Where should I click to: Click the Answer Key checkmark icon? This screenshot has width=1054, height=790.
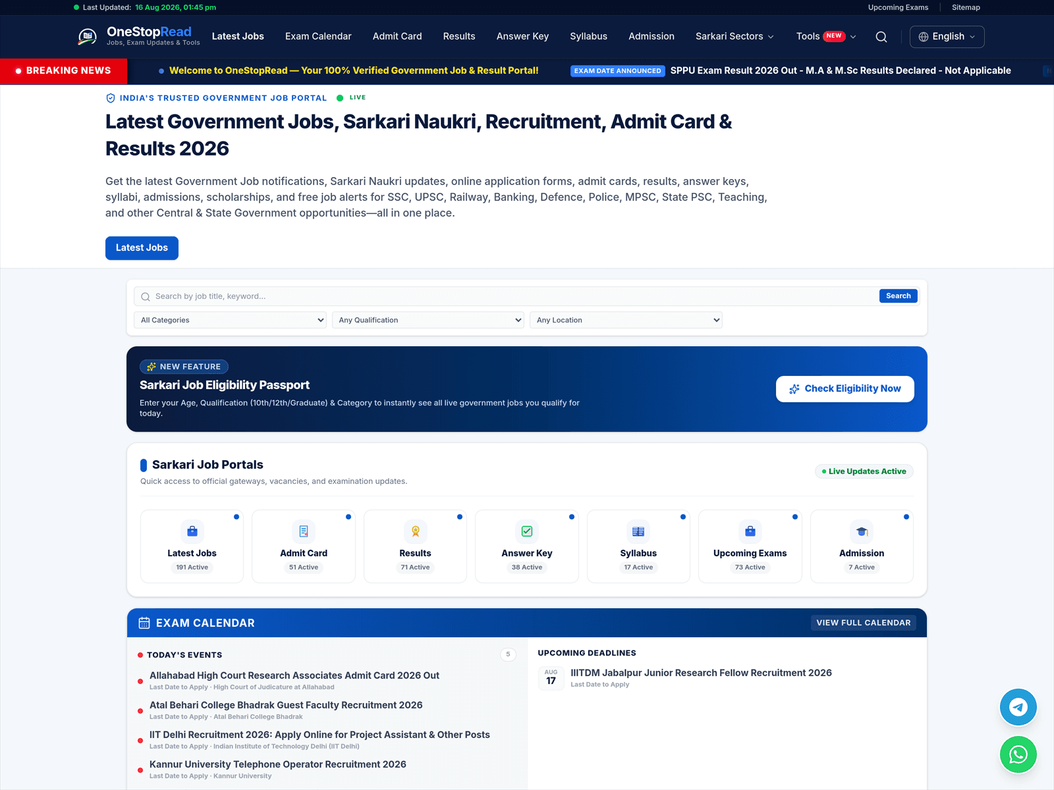click(527, 531)
